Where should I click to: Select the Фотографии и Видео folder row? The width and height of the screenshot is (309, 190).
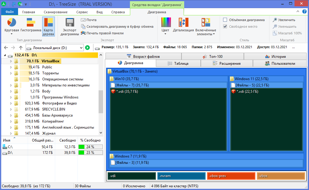(x=50, y=103)
